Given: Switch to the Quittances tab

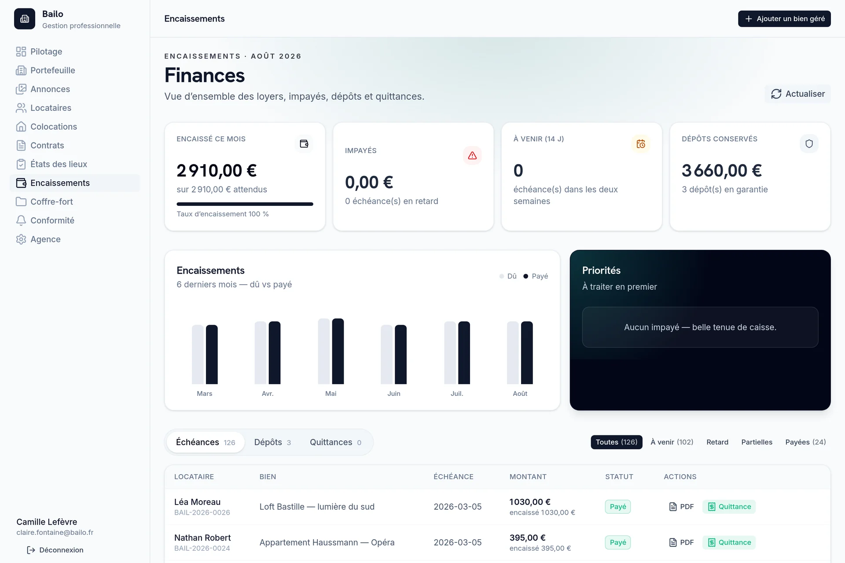Looking at the screenshot, I should tap(336, 442).
